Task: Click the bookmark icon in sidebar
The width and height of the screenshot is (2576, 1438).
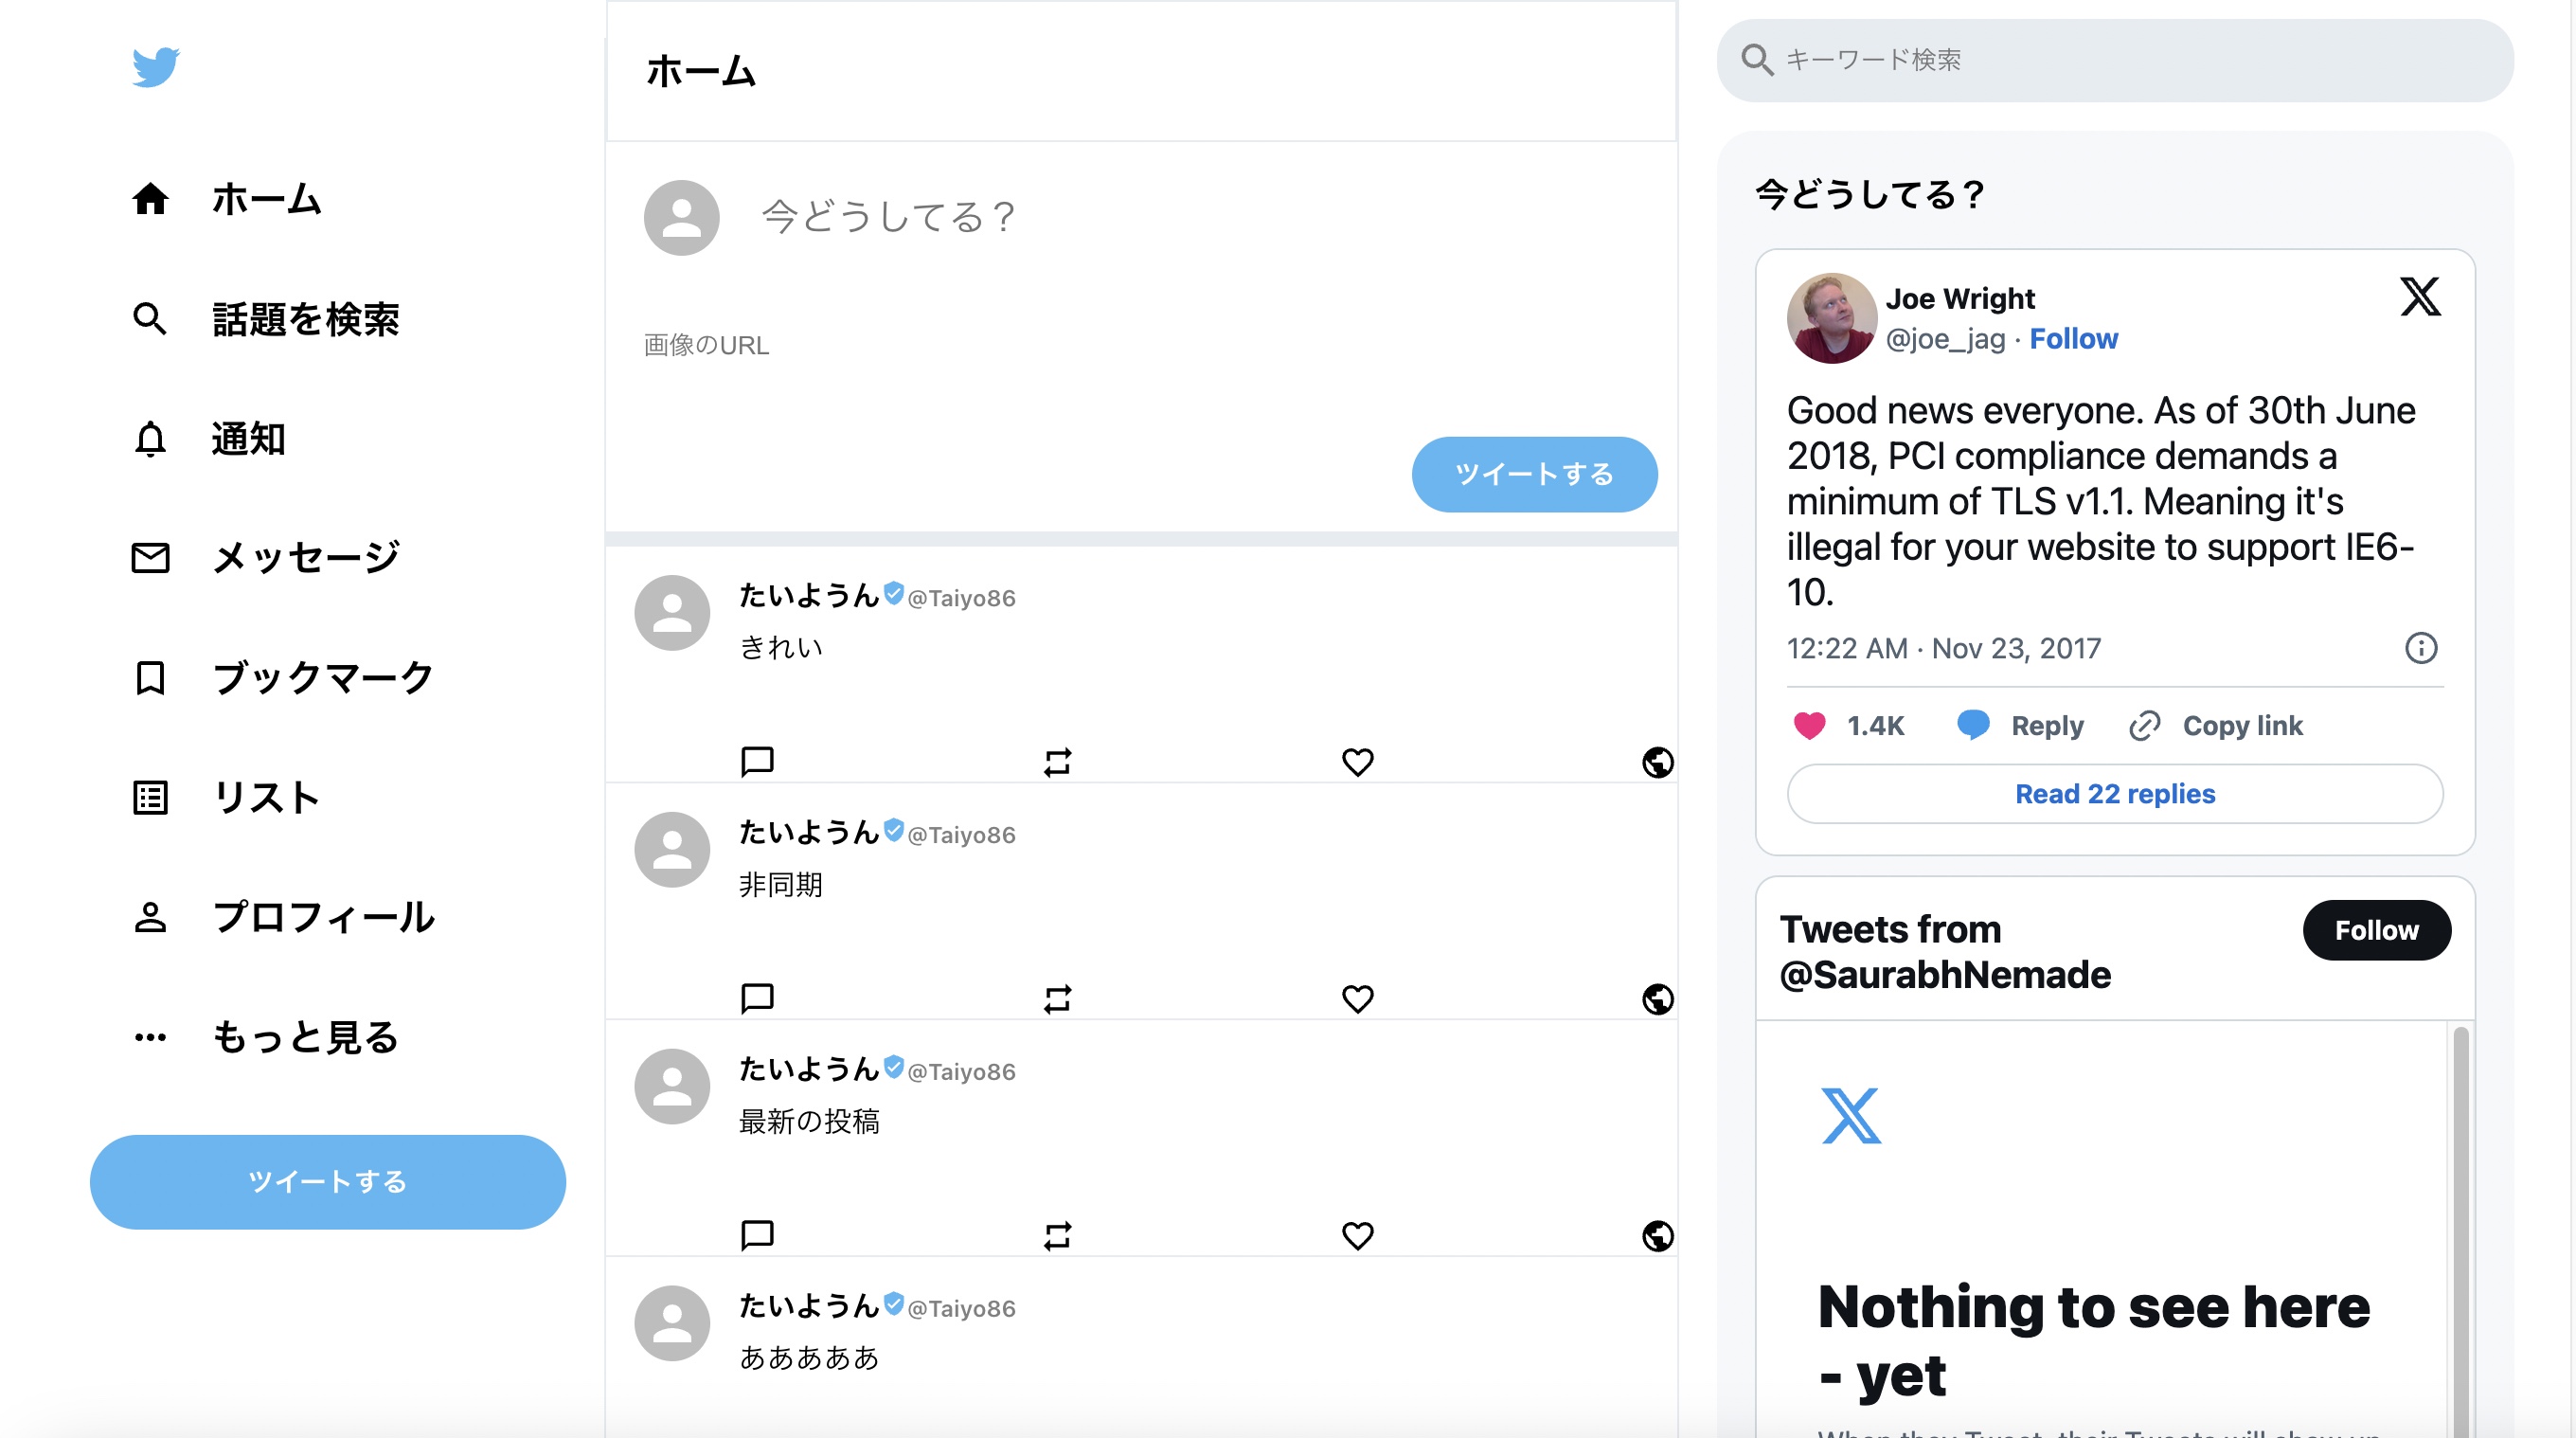Action: (x=151, y=677)
